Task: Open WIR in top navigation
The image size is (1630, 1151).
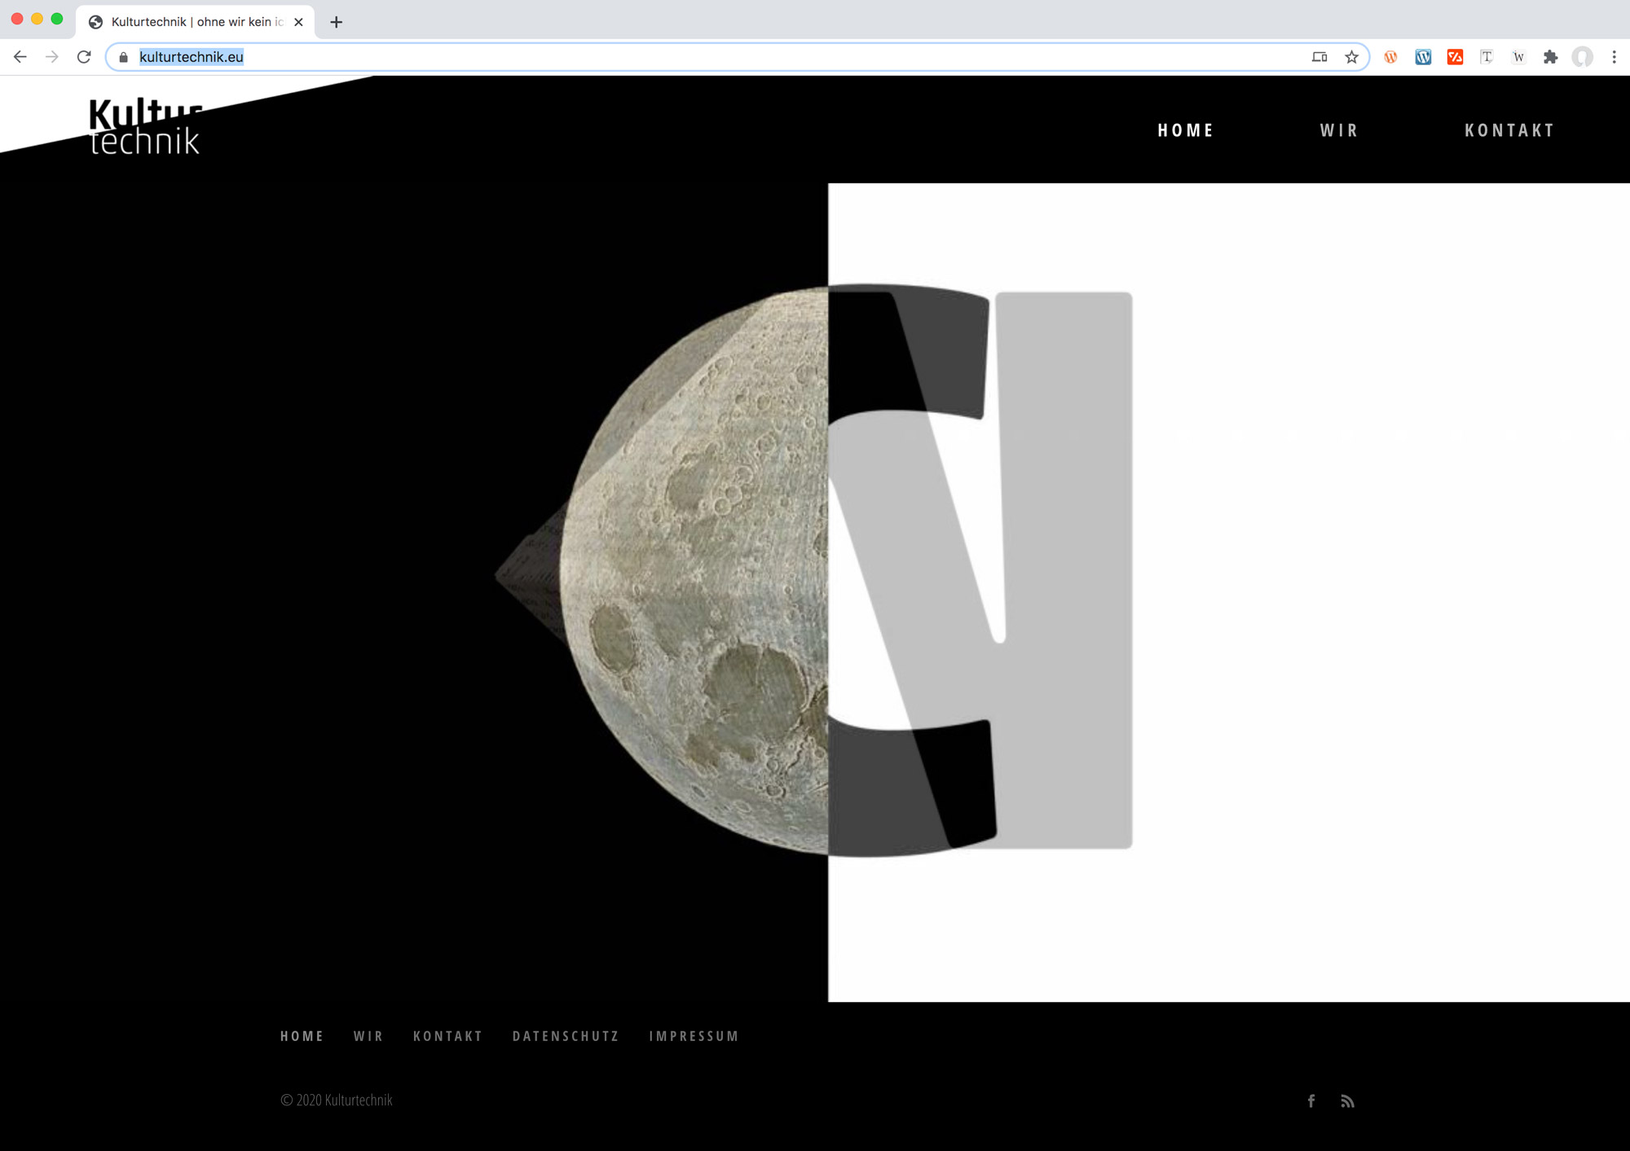Action: [1339, 130]
